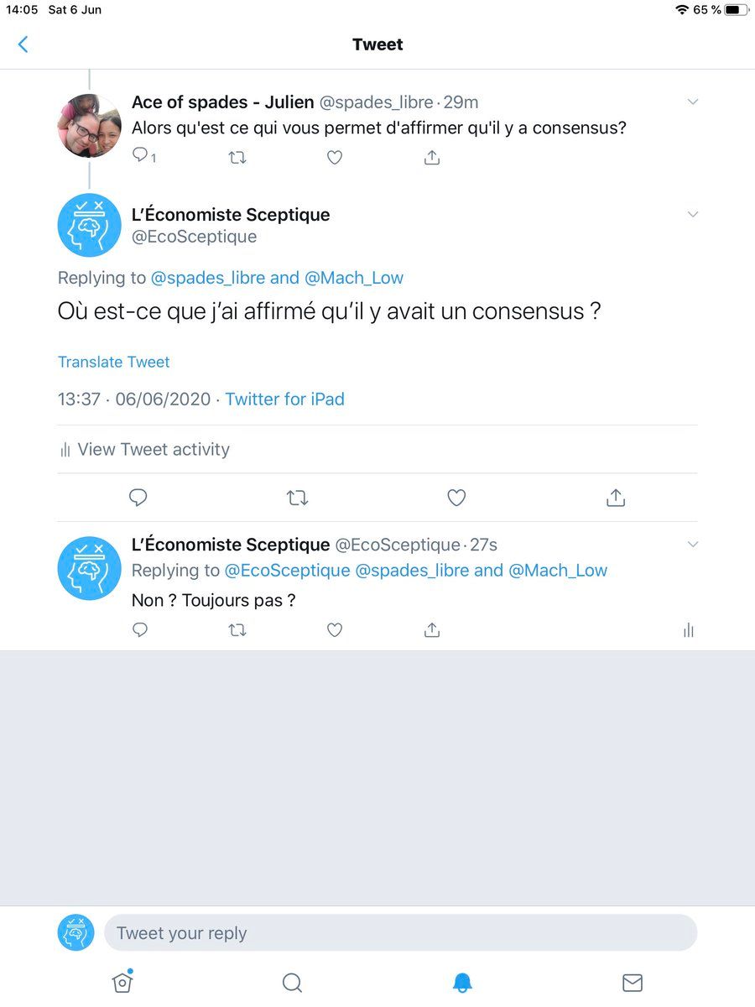Open dropdown chevron on Julien's tweet
The width and height of the screenshot is (755, 1007).
click(693, 102)
